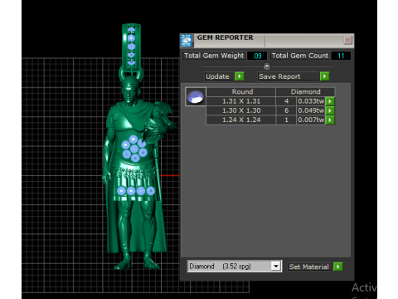
Task: Click the green arrow next to Set Material
Action: click(338, 267)
